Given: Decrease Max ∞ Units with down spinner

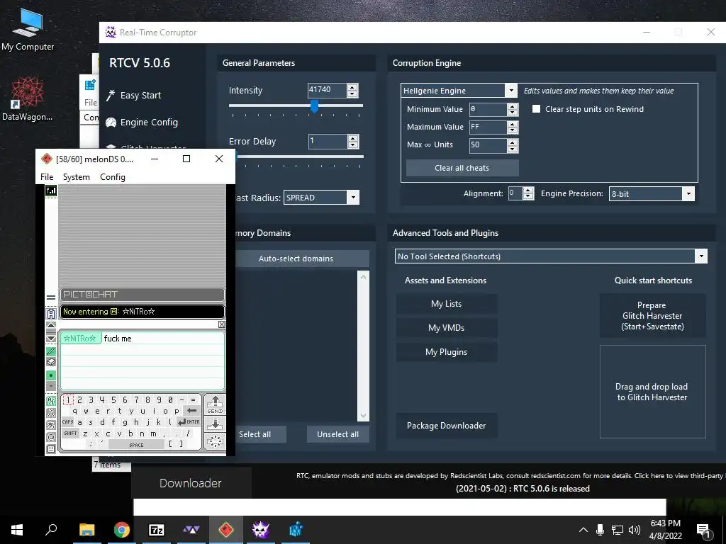Looking at the screenshot, I should 512,149.
